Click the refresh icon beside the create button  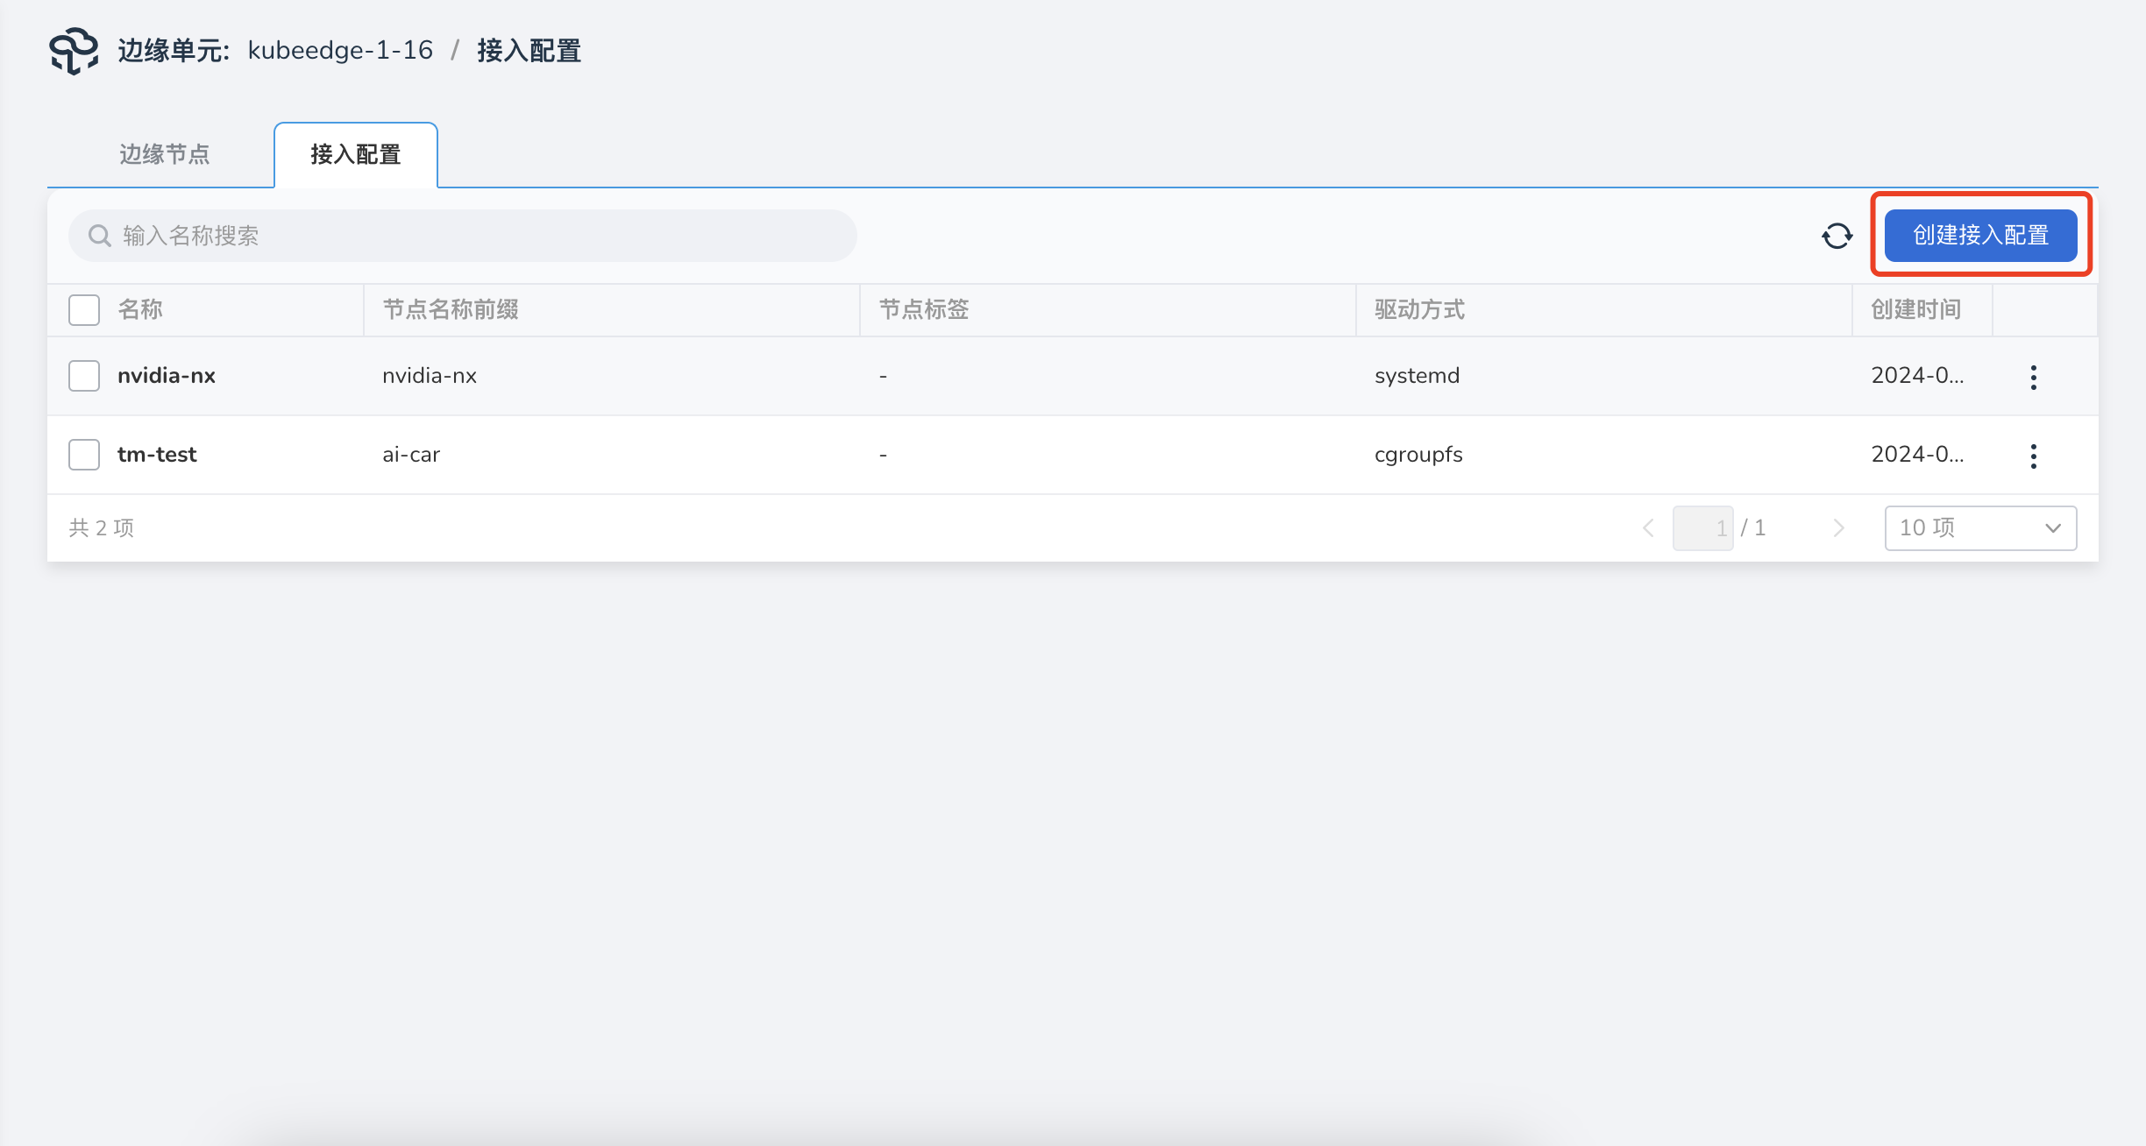[1837, 236]
